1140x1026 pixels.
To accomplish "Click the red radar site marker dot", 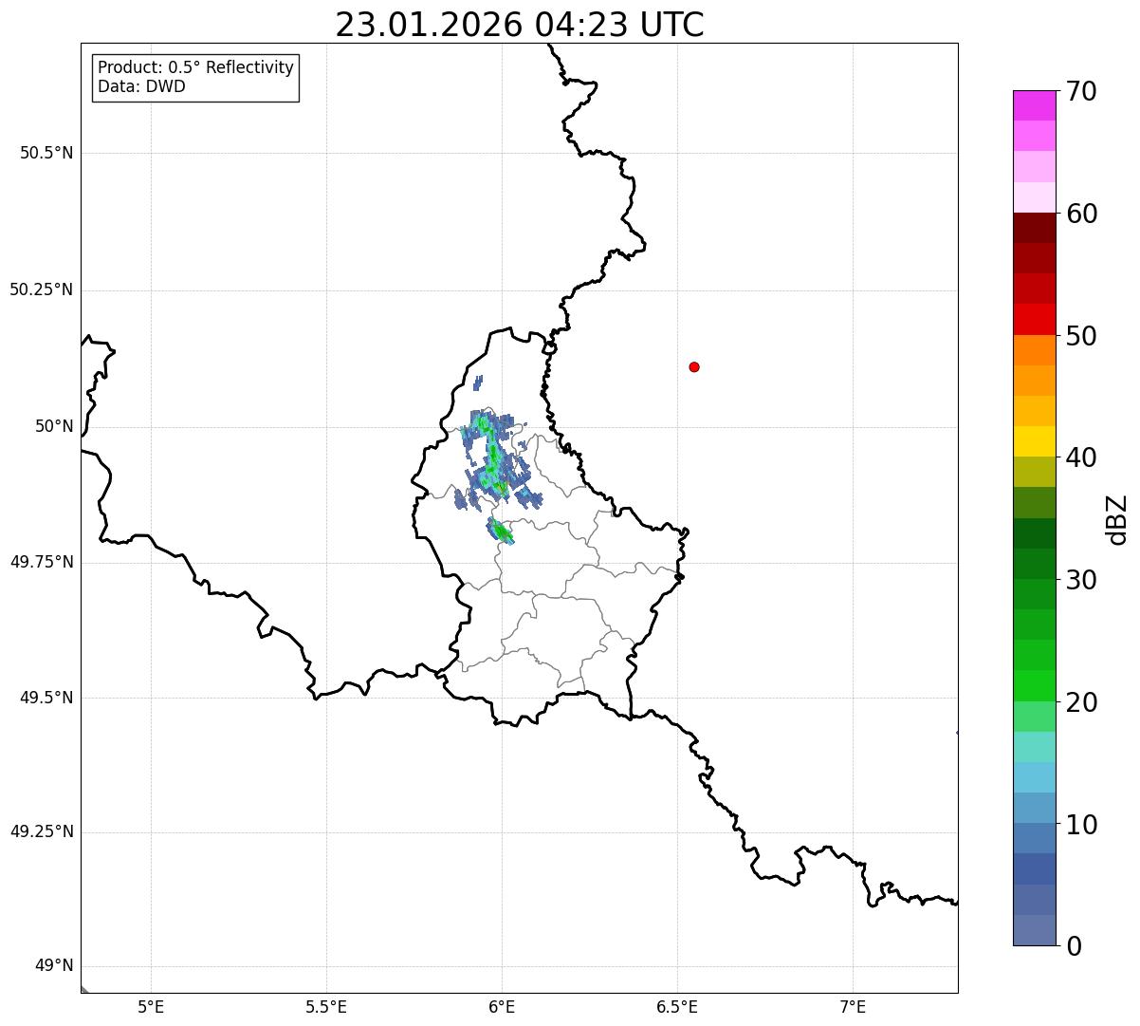I will point(694,366).
